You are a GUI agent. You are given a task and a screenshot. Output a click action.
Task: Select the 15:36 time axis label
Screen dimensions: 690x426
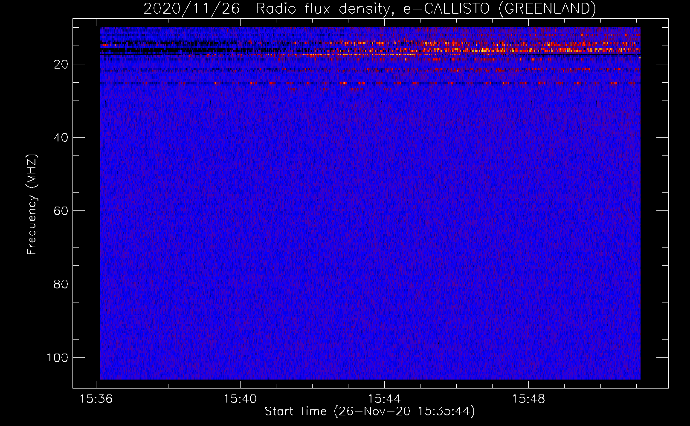[96, 399]
